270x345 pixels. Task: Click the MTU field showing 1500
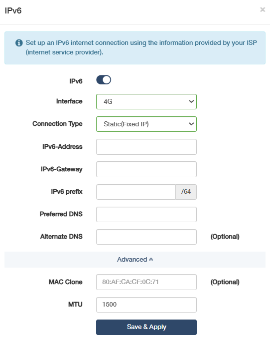point(146,305)
